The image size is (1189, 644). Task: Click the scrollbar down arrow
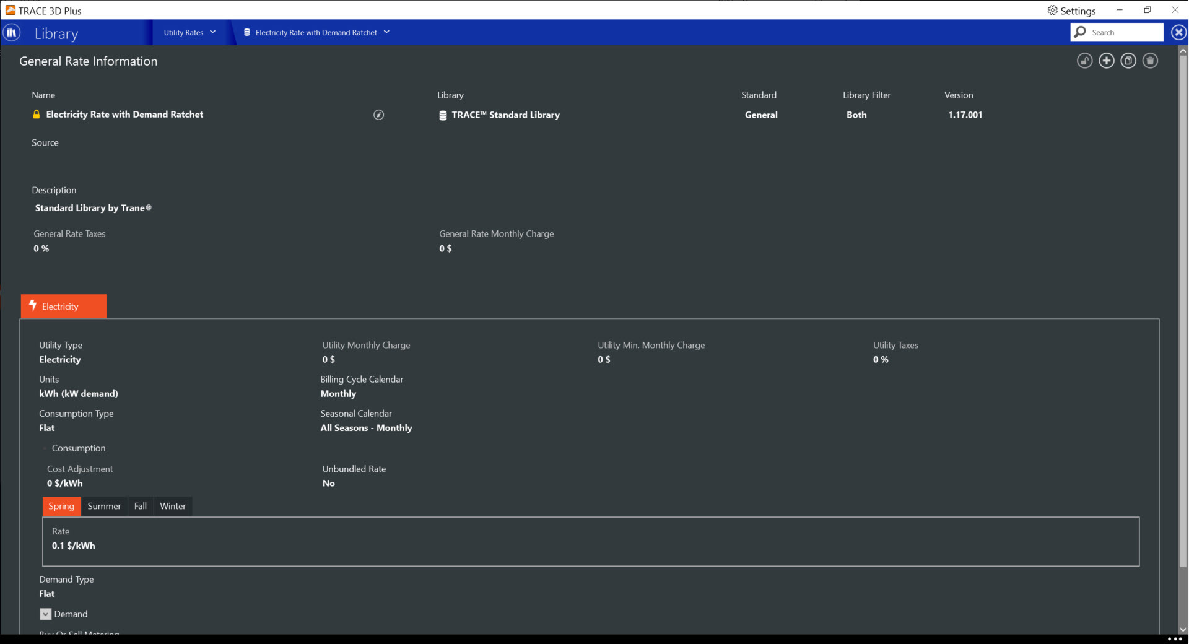coord(1183,629)
